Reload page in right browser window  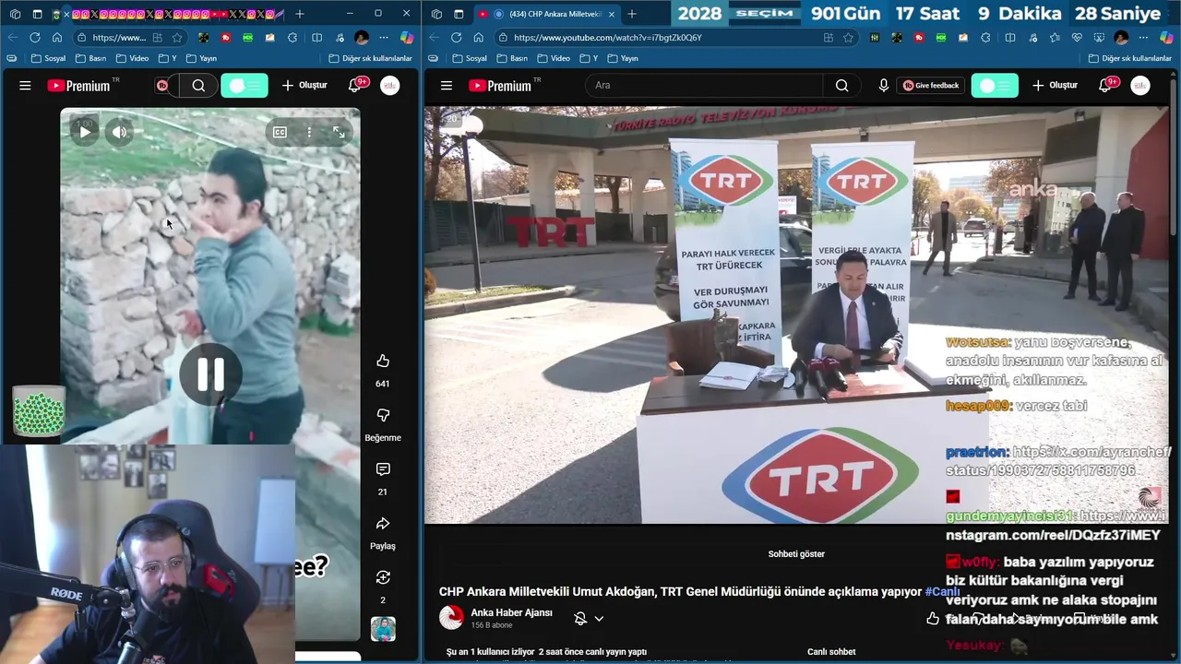(456, 38)
